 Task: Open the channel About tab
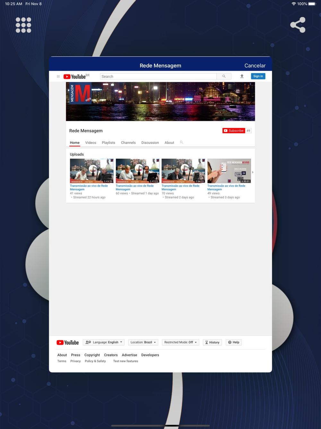point(169,143)
